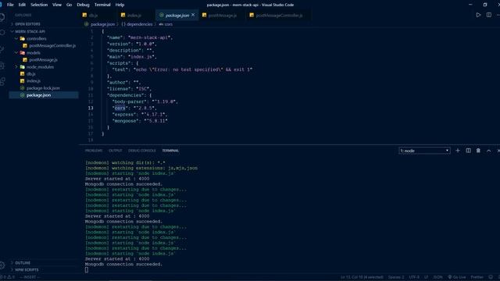Close the package.json editor tab
The height and width of the screenshot is (281, 500).
[193, 15]
